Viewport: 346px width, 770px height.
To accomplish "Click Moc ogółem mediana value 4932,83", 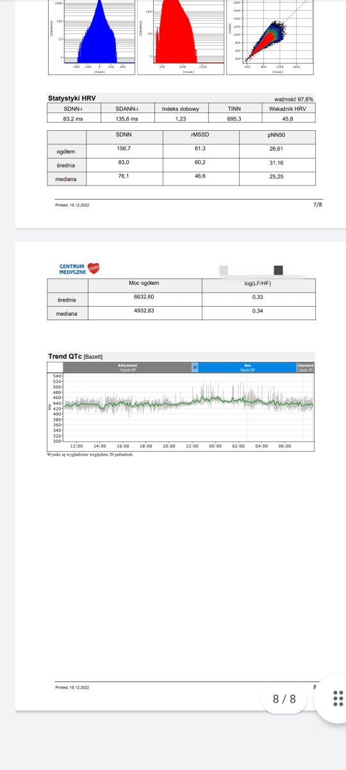I will 144,311.
